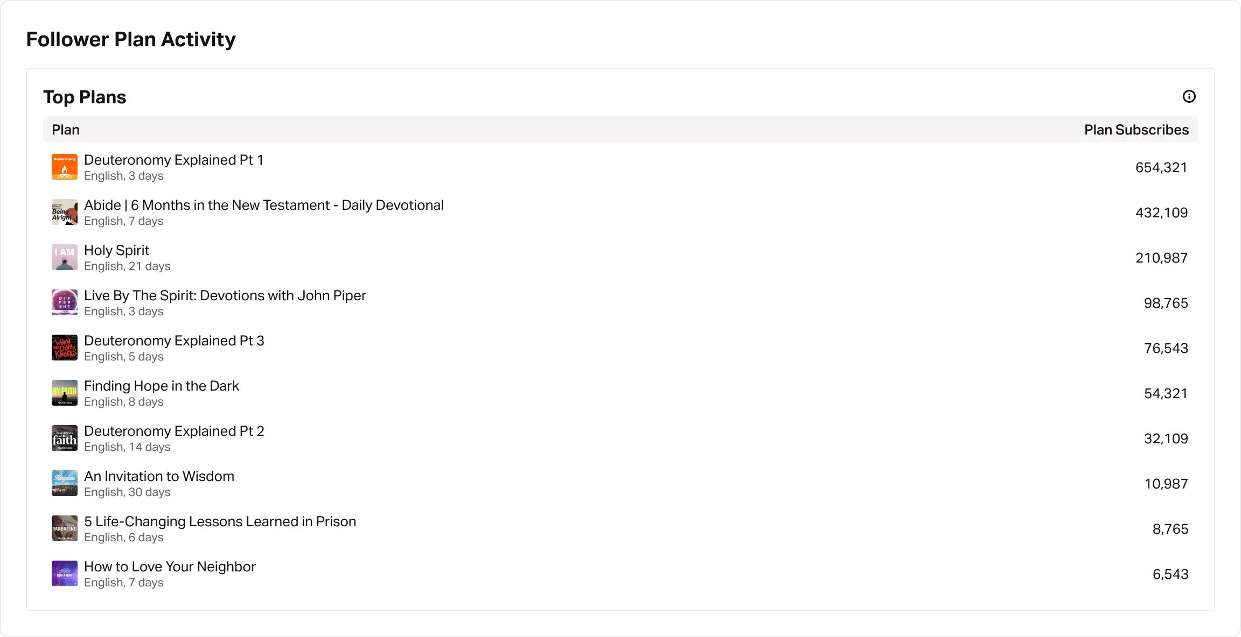Viewport: 1241px width, 637px height.
Task: Open the Deuteronomy Explained Pt 1 plan title
Action: (x=173, y=160)
